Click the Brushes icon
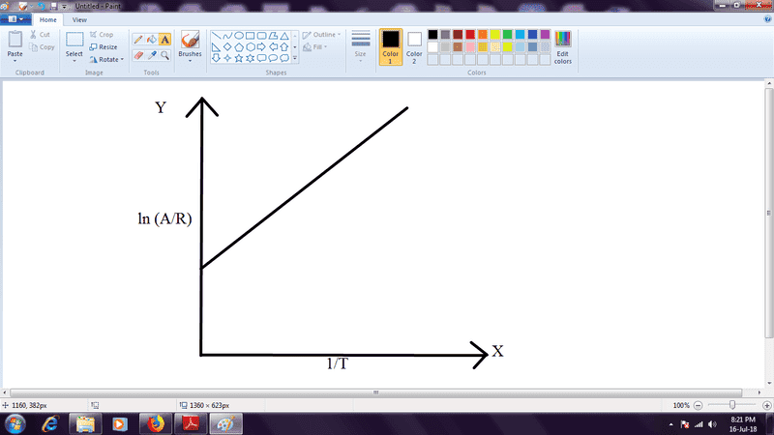This screenshot has width=774, height=435. 190,40
